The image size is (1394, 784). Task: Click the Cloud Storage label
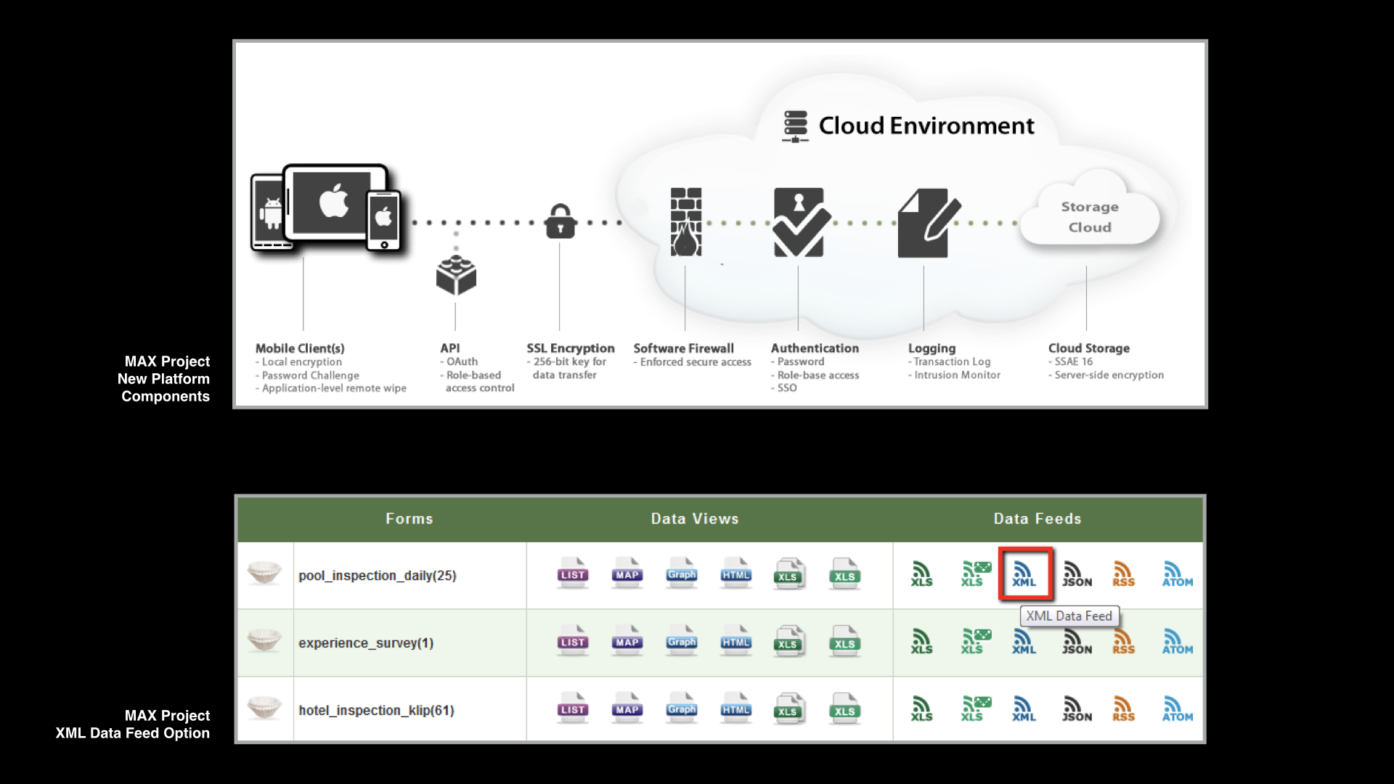click(1089, 348)
